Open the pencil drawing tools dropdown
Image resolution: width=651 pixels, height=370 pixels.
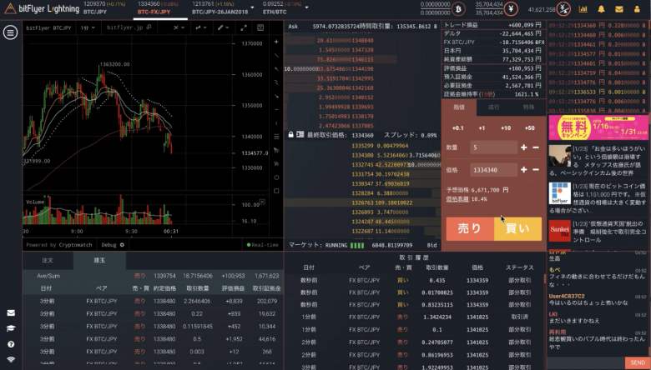point(224,27)
